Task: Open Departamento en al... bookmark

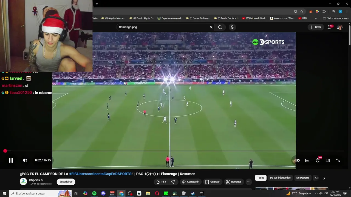Action: tap(170, 18)
